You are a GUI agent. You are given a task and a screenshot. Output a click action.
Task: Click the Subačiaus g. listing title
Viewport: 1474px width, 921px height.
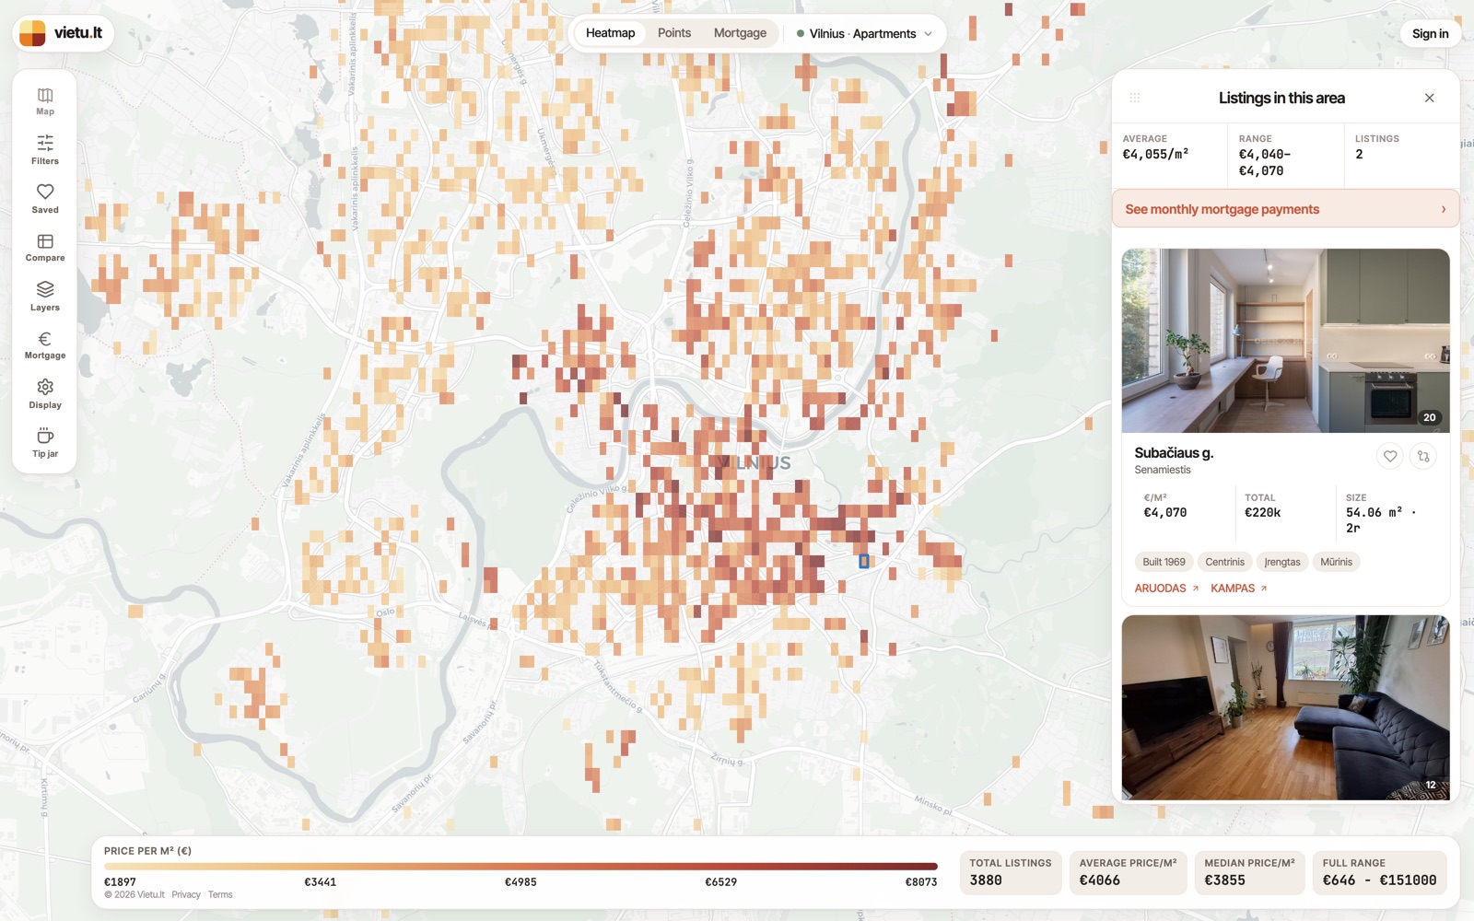point(1174,453)
